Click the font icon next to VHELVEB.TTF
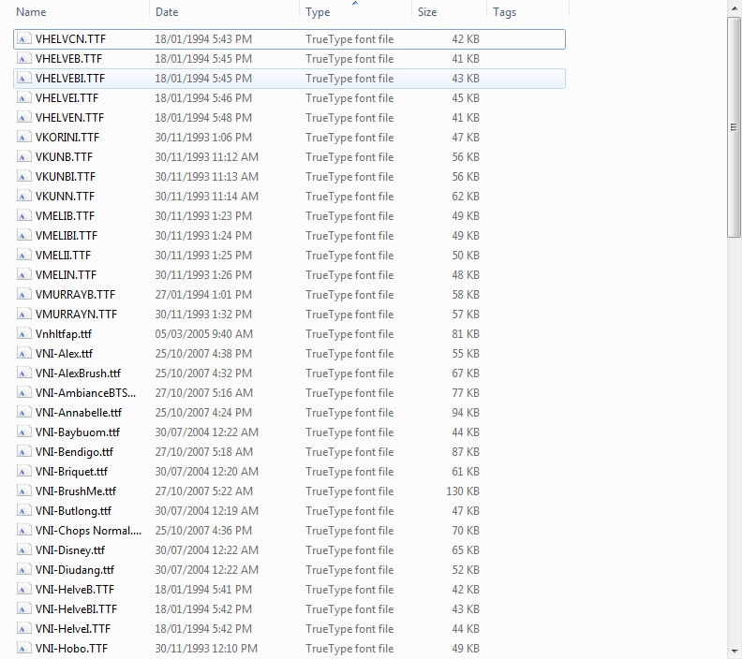 pos(22,59)
